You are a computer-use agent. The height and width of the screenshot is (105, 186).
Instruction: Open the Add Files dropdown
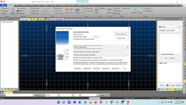[x=130, y=8]
